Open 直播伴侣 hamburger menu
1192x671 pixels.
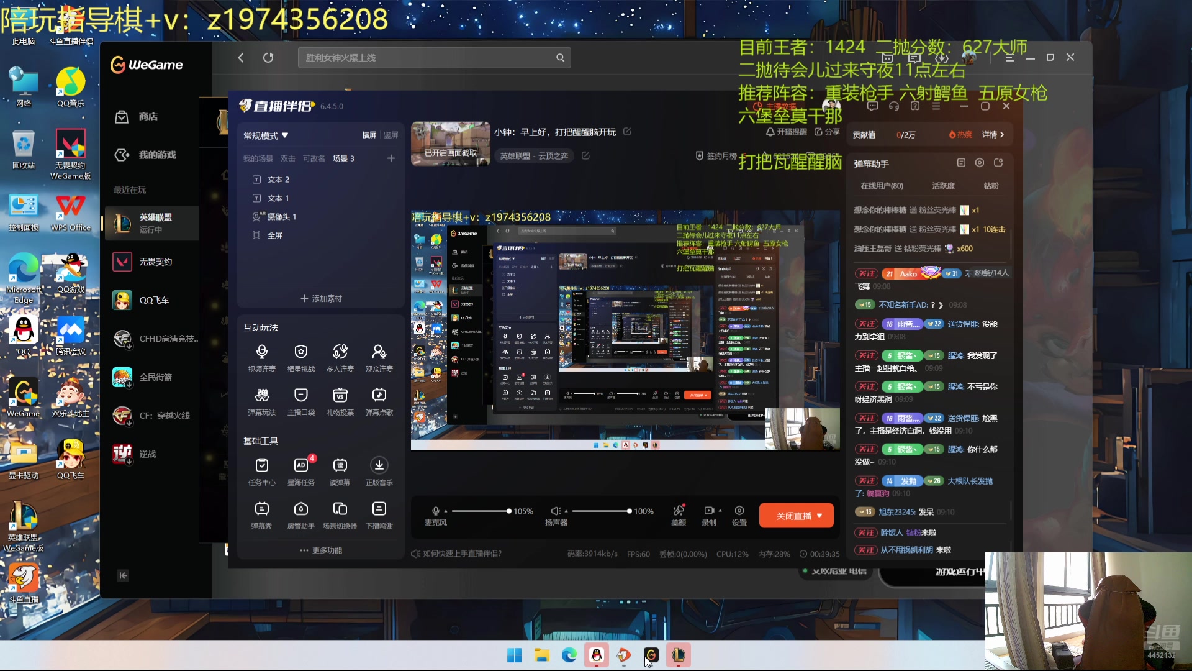click(936, 106)
